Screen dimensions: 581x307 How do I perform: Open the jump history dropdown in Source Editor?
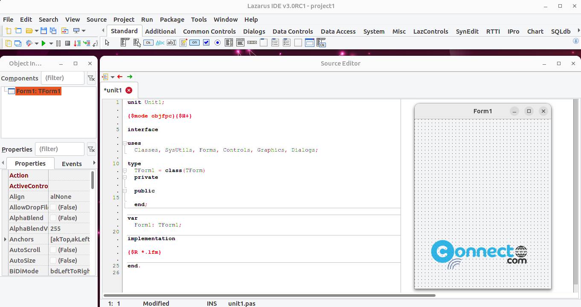113,77
